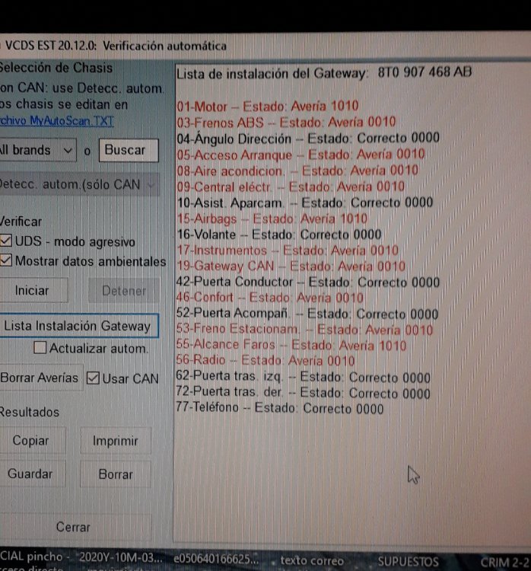Click the Buscar button
The image size is (531, 571).
click(129, 150)
